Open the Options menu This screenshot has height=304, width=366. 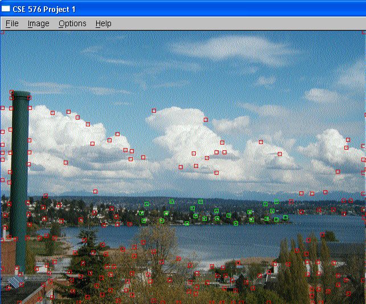[x=72, y=23]
